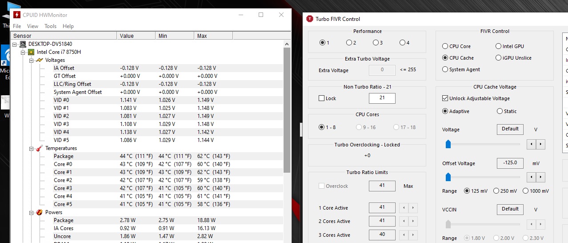Screen dimensions: 568x243
Task: Toggle the Non Turbo Ratio Lock checkbox
Action: click(x=321, y=98)
